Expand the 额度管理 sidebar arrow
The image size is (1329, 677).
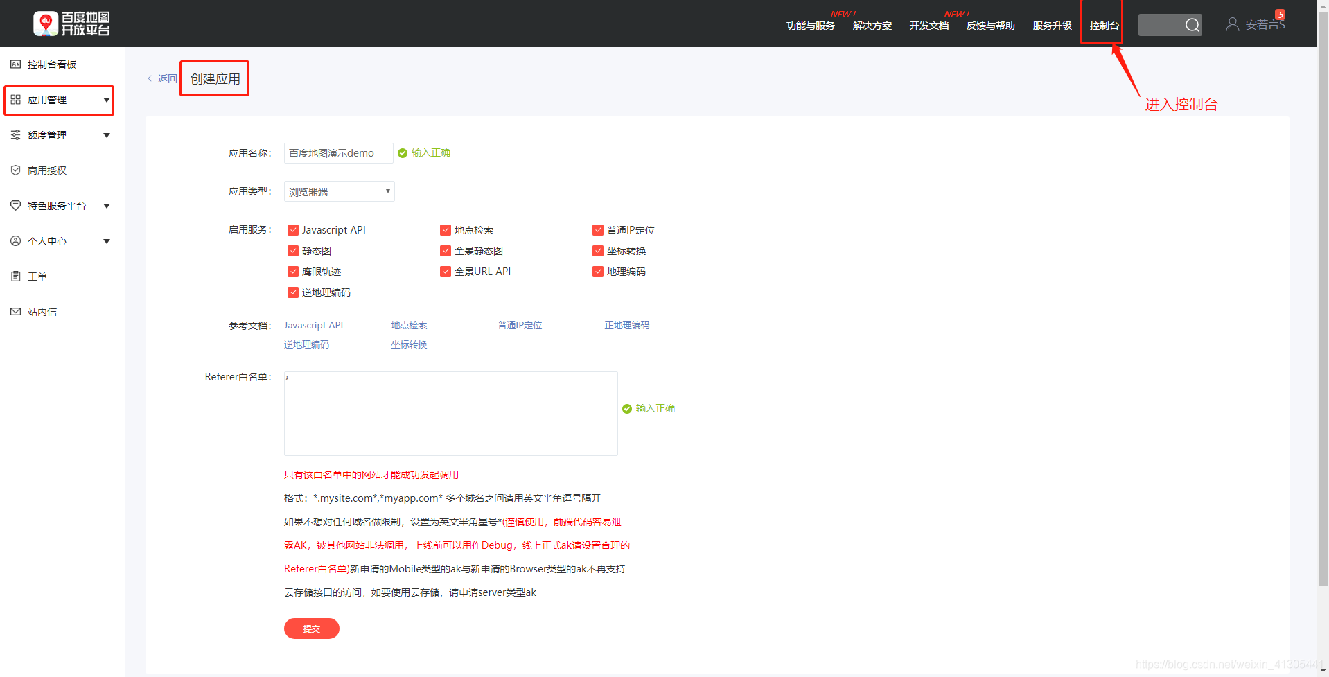(107, 135)
